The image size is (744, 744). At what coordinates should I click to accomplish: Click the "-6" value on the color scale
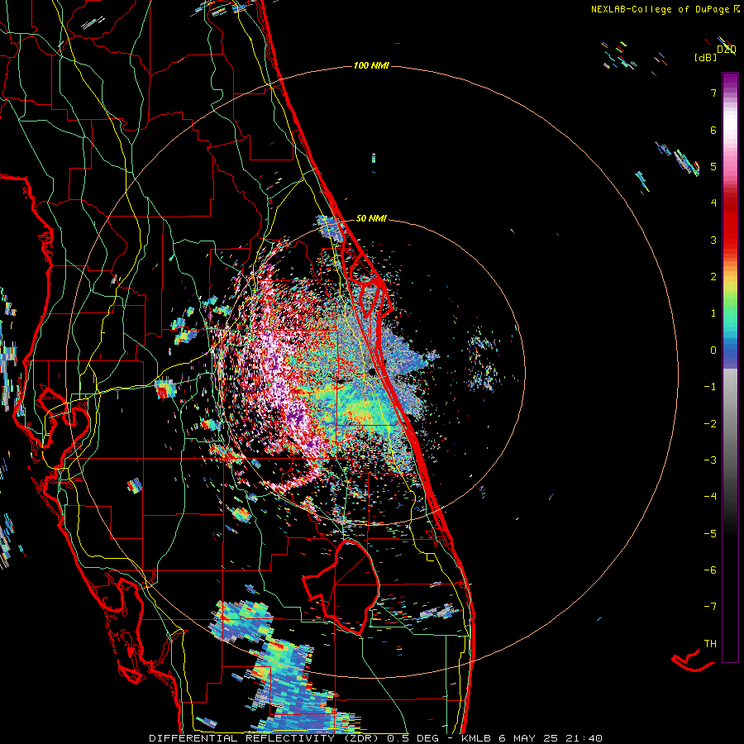(x=710, y=570)
